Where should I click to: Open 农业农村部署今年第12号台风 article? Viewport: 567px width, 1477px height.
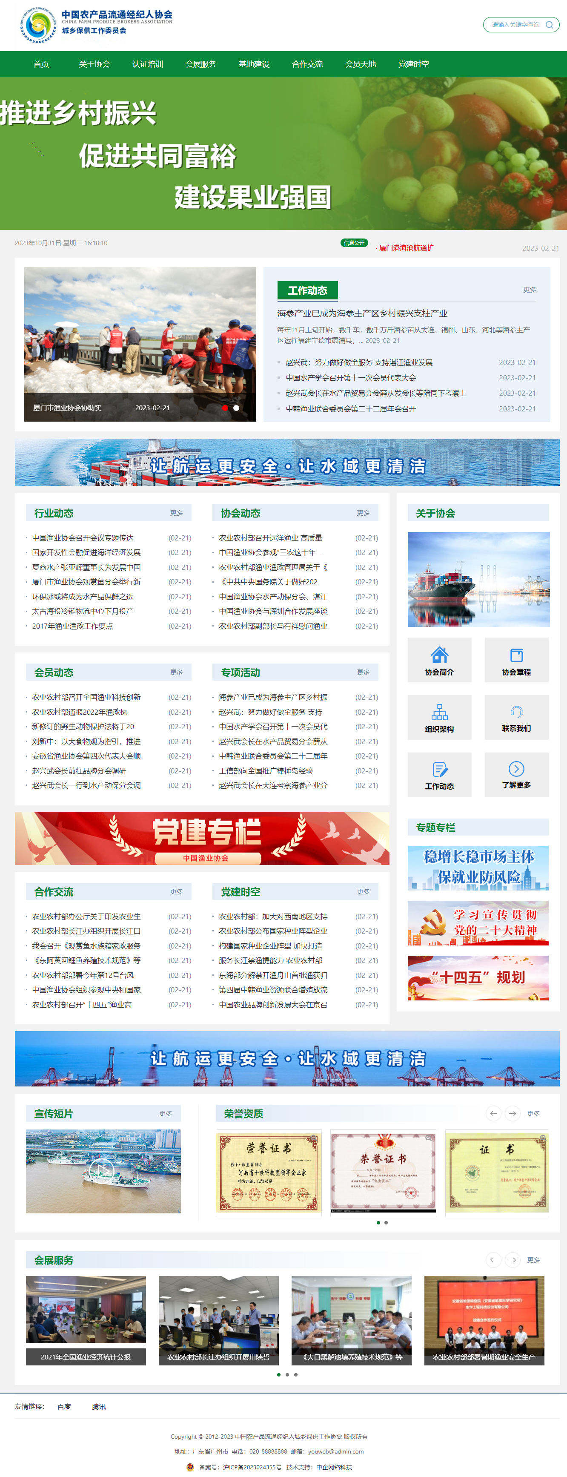[83, 975]
